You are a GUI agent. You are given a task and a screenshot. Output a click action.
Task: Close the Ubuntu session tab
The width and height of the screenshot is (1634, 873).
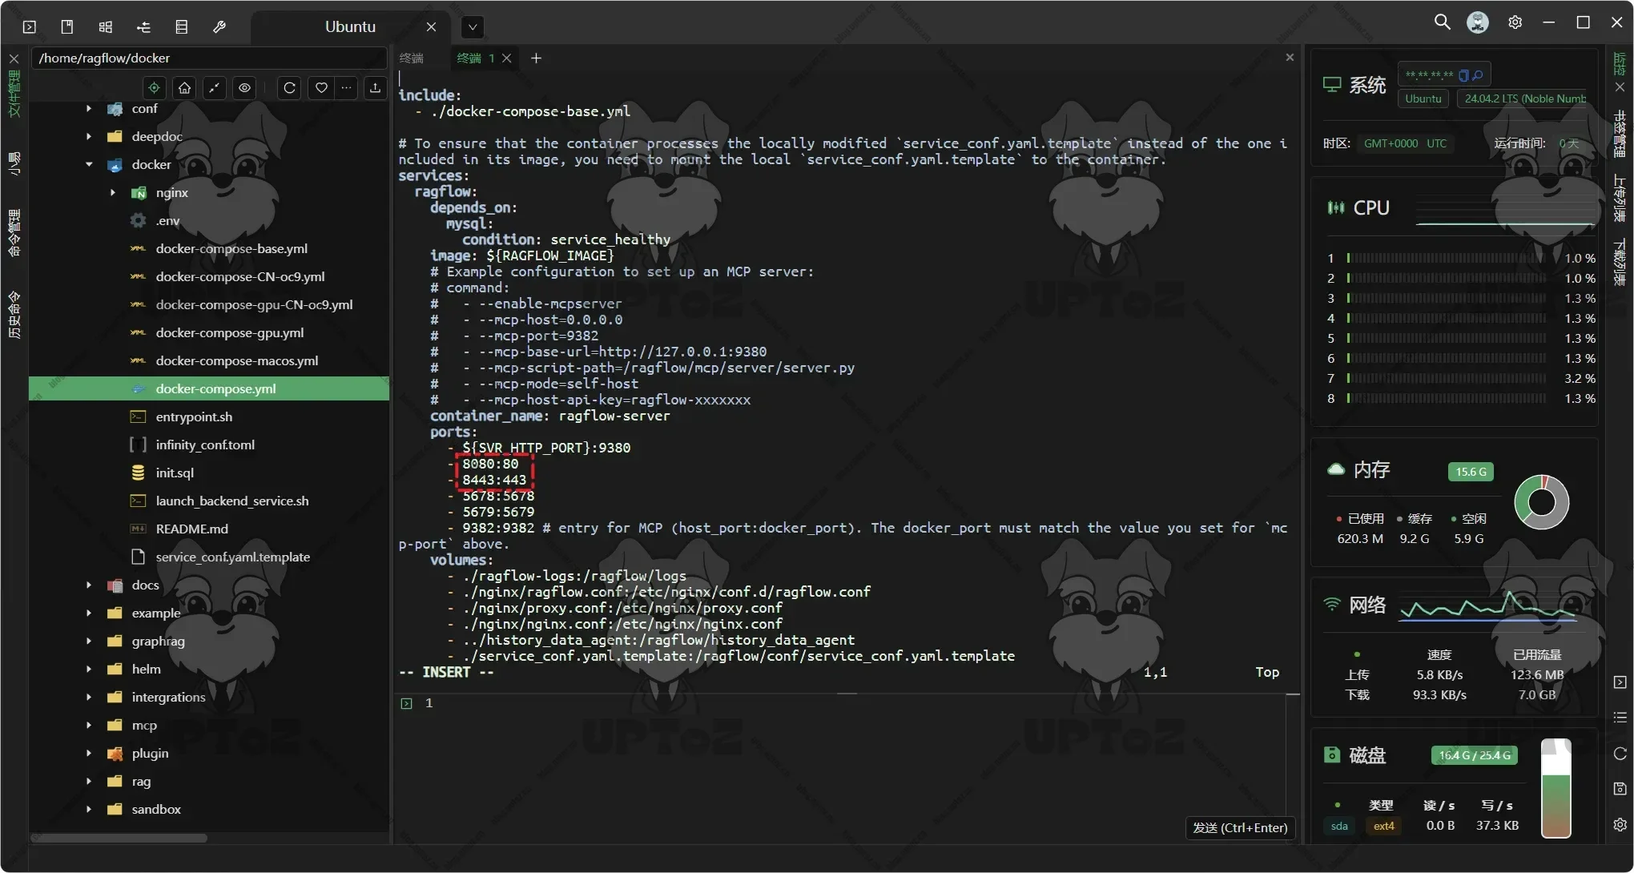431,26
